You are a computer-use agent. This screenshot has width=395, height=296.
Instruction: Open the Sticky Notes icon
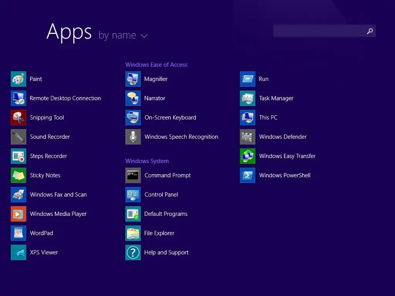(19, 175)
